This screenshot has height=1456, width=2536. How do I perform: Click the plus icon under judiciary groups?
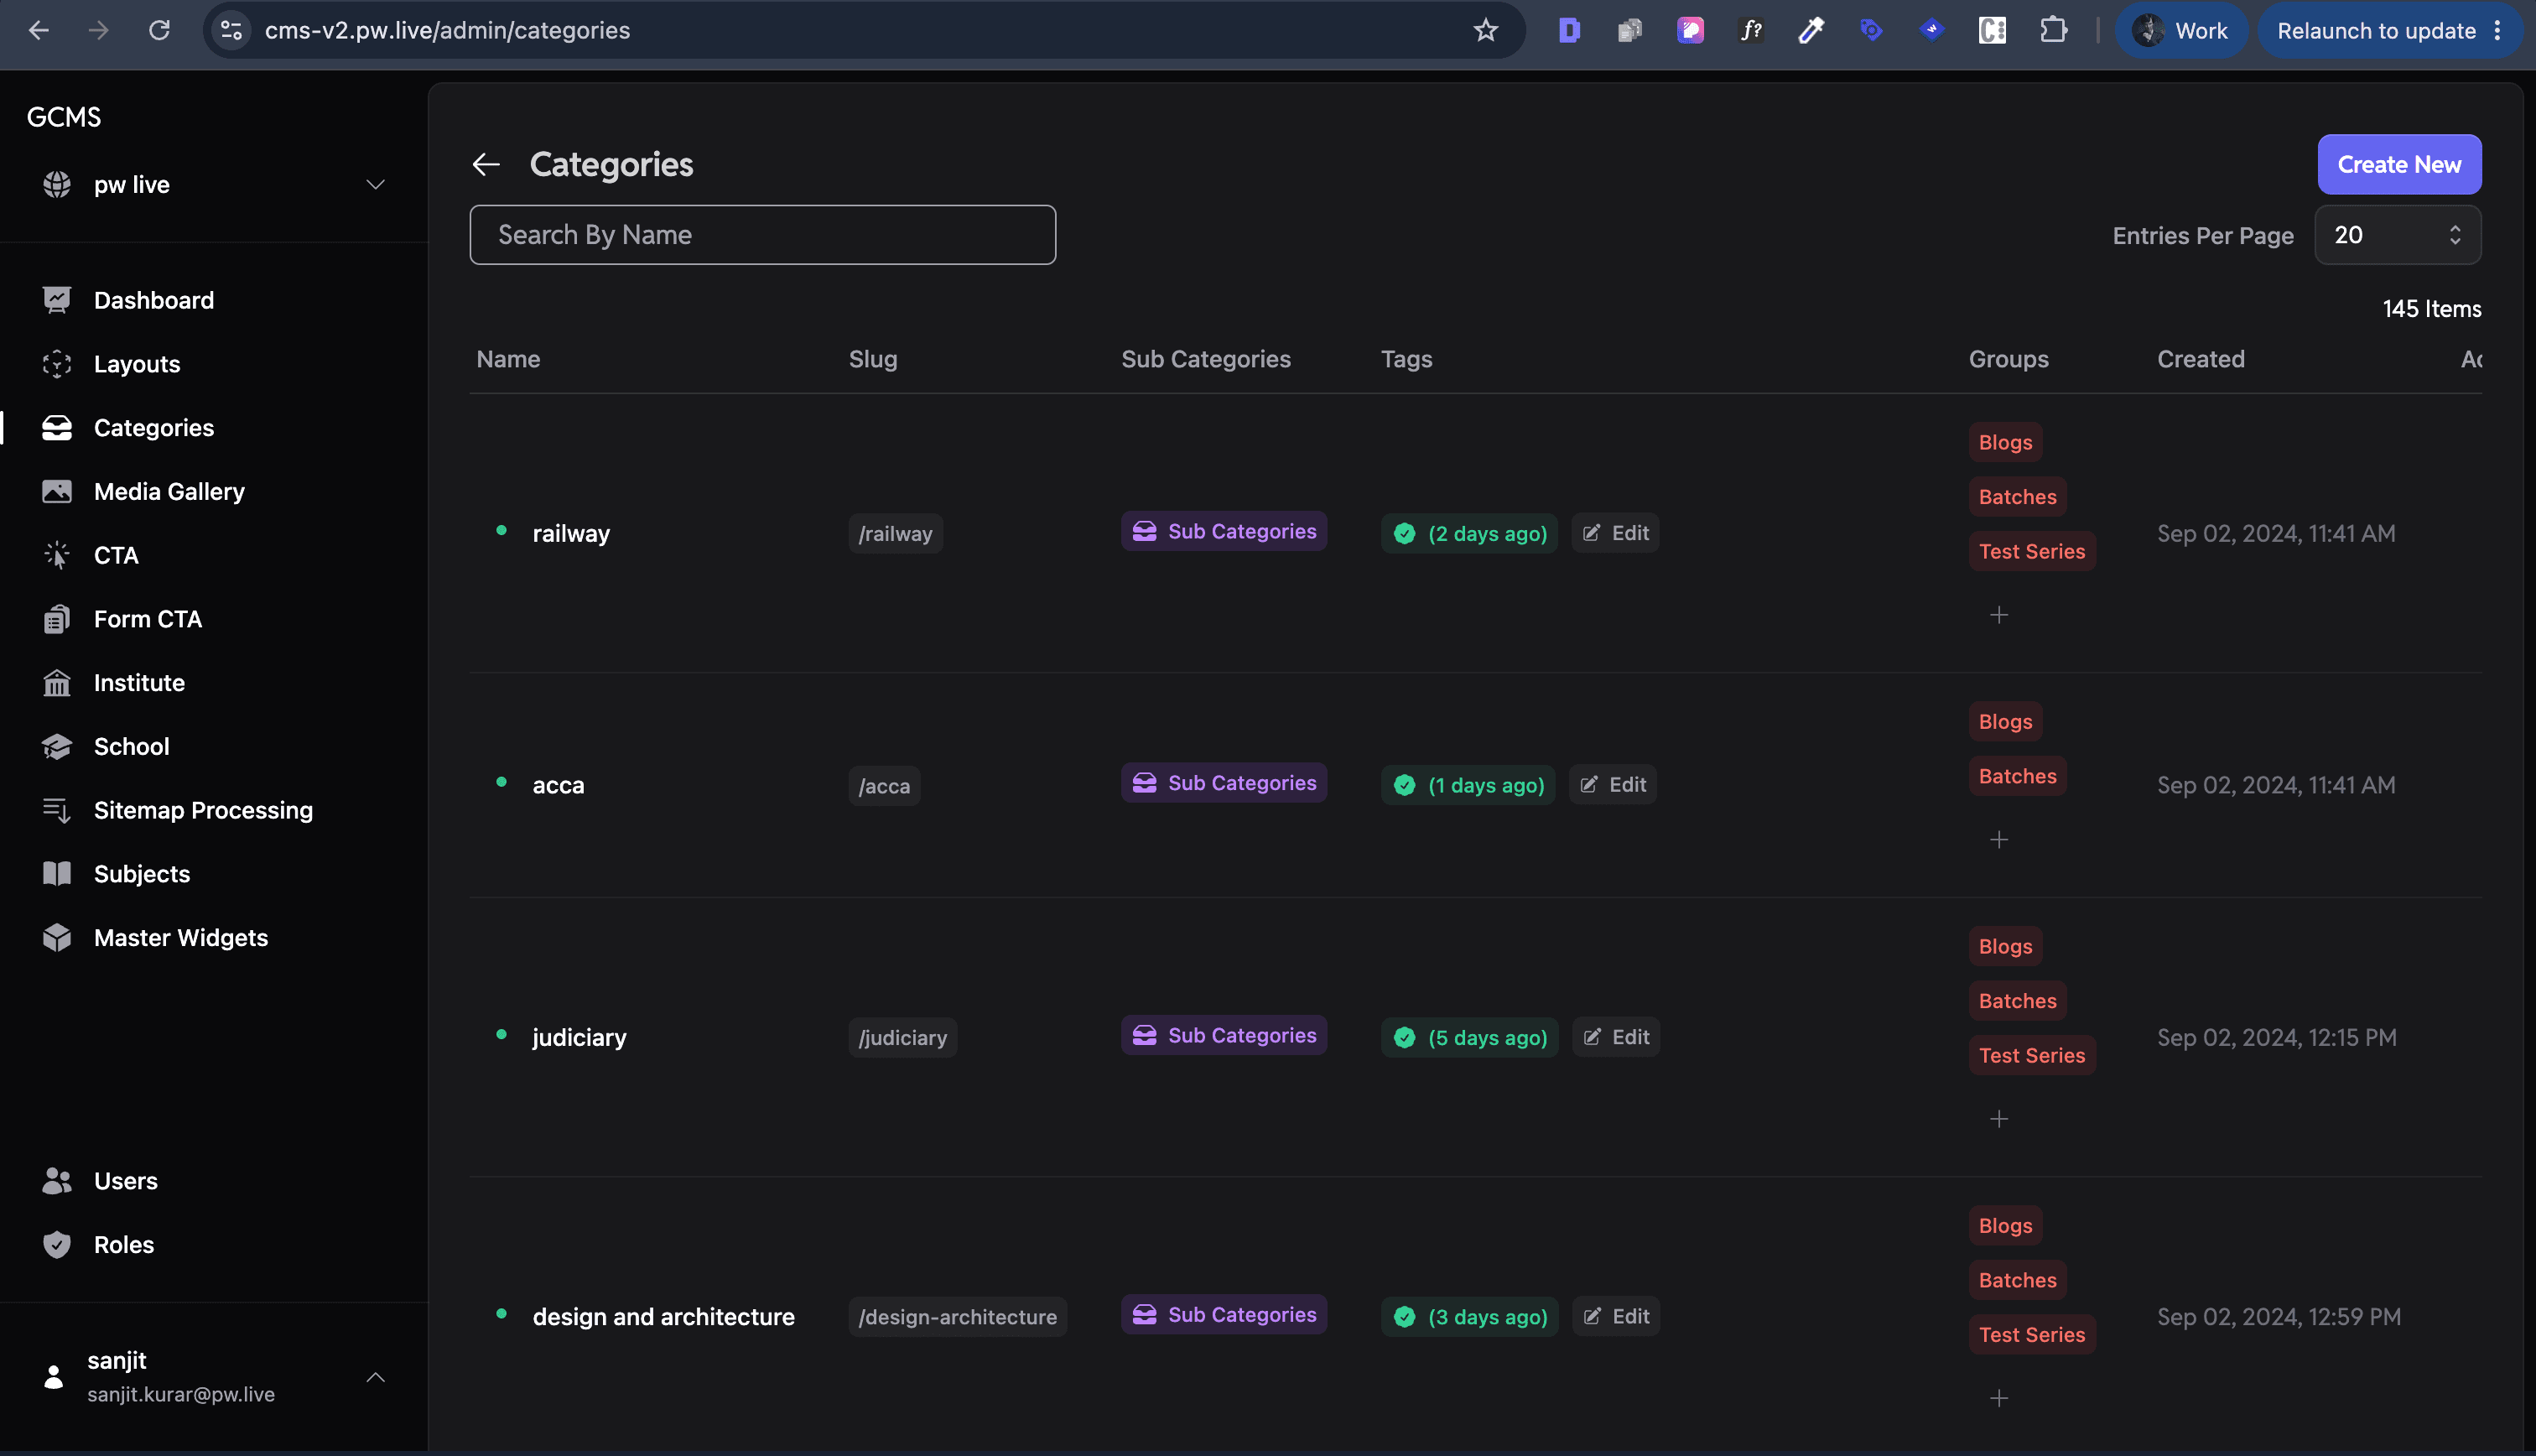pos(1998,1119)
